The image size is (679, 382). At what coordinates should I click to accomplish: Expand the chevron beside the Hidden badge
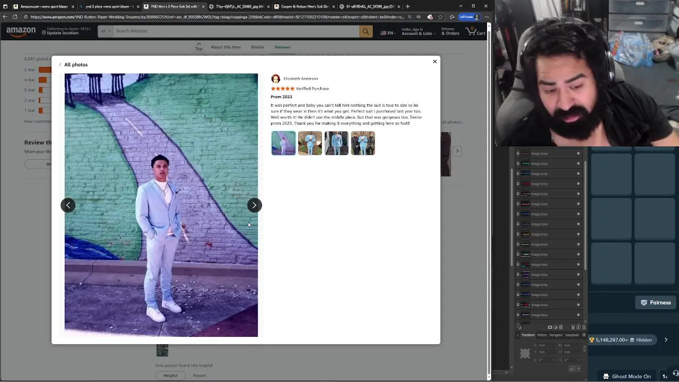[x=666, y=340]
